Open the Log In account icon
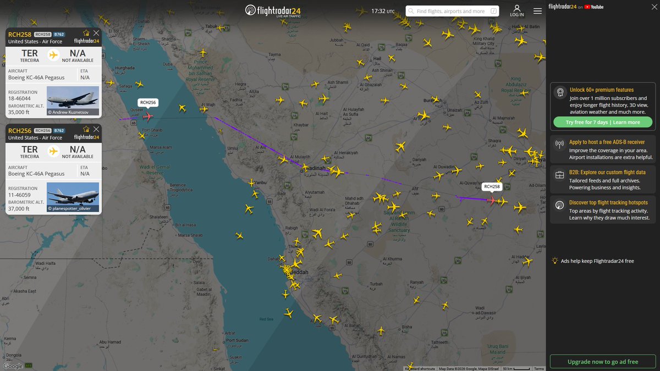Image resolution: width=660 pixels, height=371 pixels. point(517,11)
